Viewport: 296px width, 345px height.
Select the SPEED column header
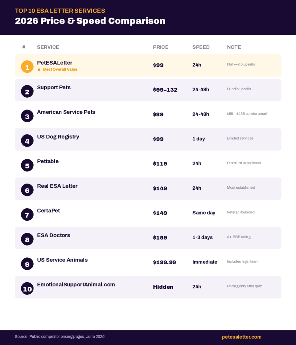pyautogui.click(x=201, y=47)
